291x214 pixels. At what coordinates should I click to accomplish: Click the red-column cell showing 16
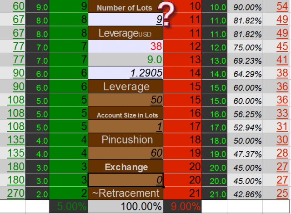(182, 113)
